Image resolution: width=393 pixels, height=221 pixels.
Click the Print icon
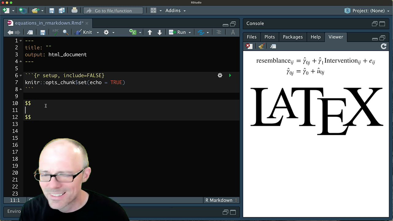[x=74, y=10]
